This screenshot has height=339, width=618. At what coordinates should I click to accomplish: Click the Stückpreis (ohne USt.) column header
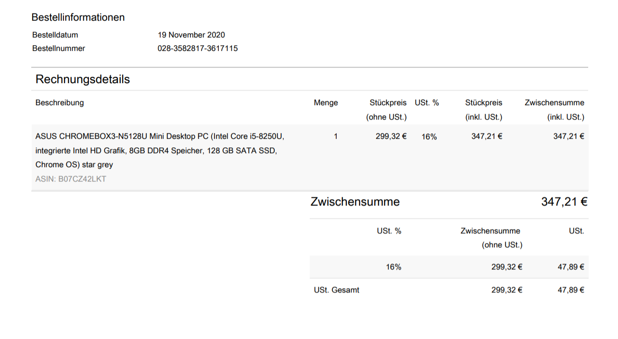(388, 110)
